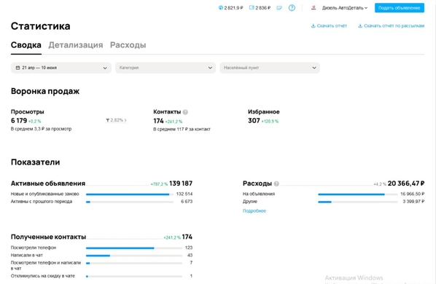This screenshot has height=284, width=436.
Task: Open the date range dropdown 21 апр — 10 июня
Action: click(61, 68)
